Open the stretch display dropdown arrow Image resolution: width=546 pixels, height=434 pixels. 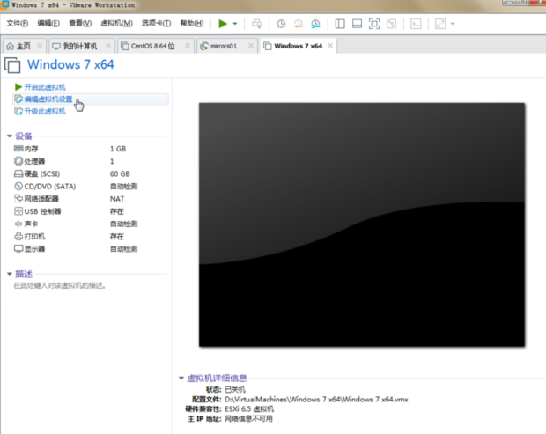[x=453, y=24]
